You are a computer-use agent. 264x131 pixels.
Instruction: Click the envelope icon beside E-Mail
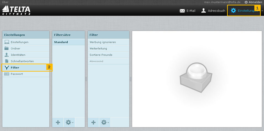[182, 11]
